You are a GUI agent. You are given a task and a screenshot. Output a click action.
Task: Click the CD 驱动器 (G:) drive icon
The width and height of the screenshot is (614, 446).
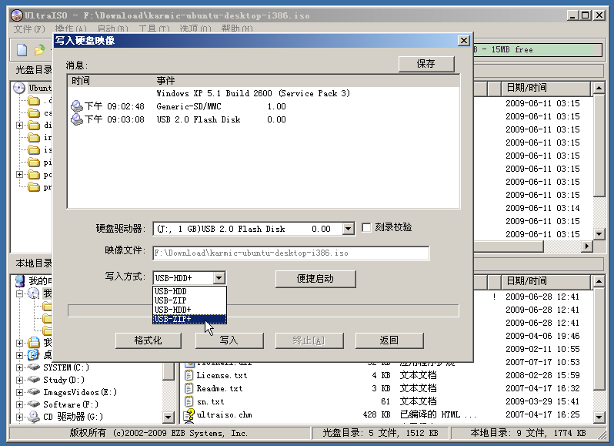34,417
